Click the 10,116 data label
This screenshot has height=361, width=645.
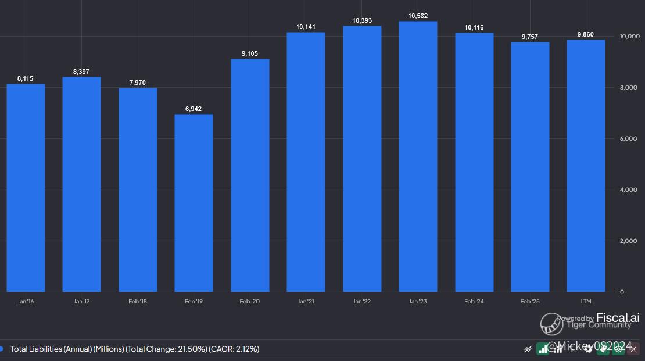coord(474,27)
